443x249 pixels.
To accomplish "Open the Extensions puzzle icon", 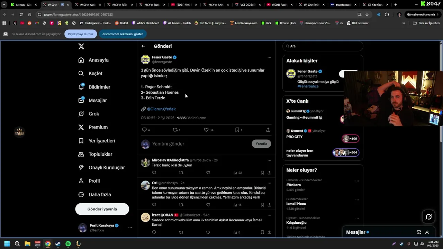I will pos(387,15).
